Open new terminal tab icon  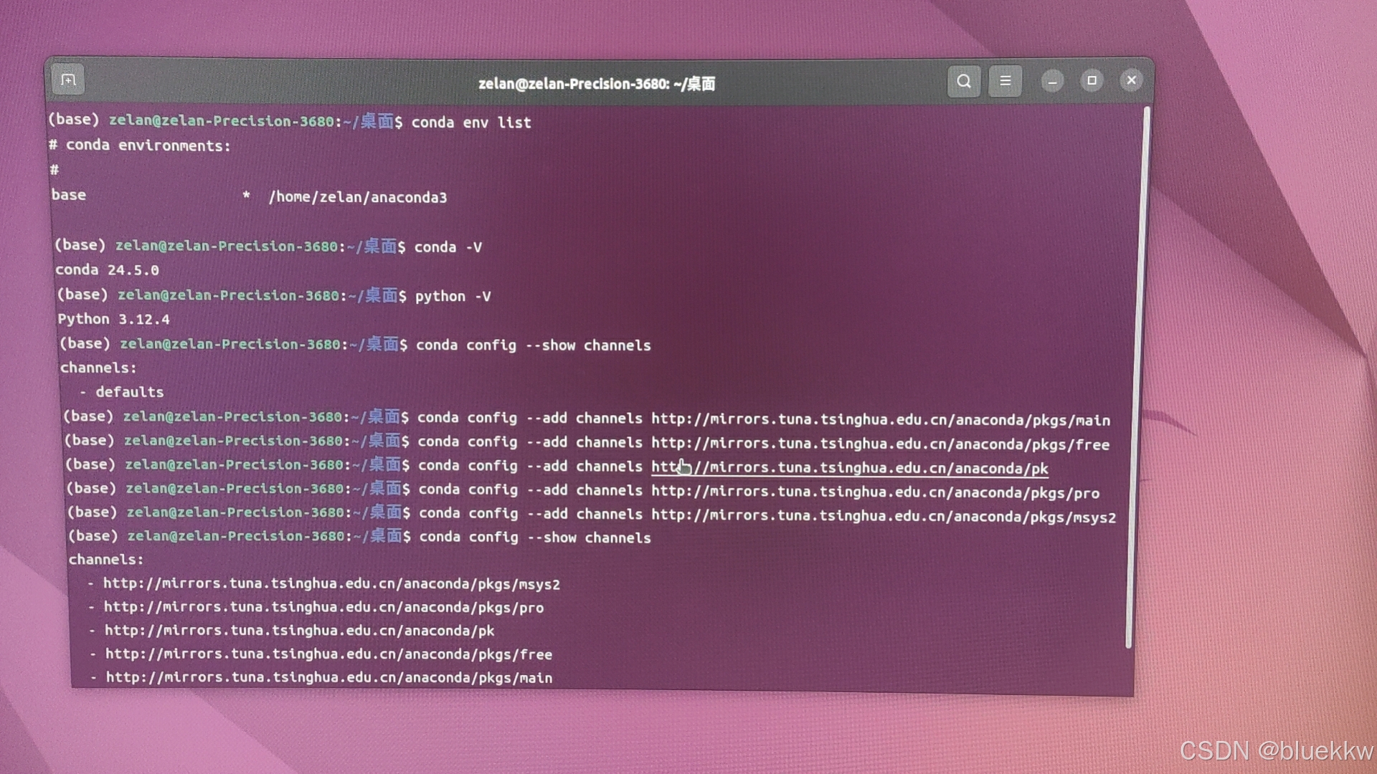pos(68,80)
